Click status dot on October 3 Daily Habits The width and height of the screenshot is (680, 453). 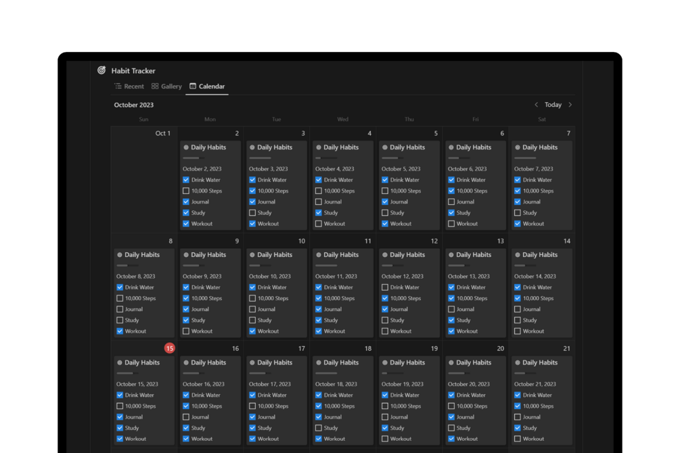point(252,147)
